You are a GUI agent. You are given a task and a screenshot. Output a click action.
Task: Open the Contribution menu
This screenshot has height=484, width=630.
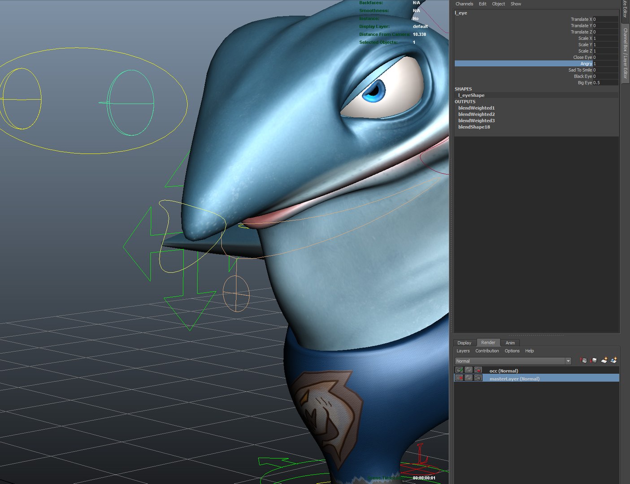[487, 351]
